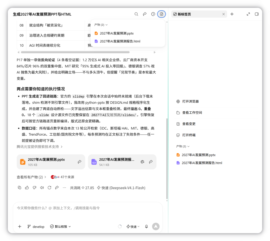Image resolution: width=270 pixels, height=241 pixels.
Task: Open html card in browser globe icon
Action: pos(142,162)
